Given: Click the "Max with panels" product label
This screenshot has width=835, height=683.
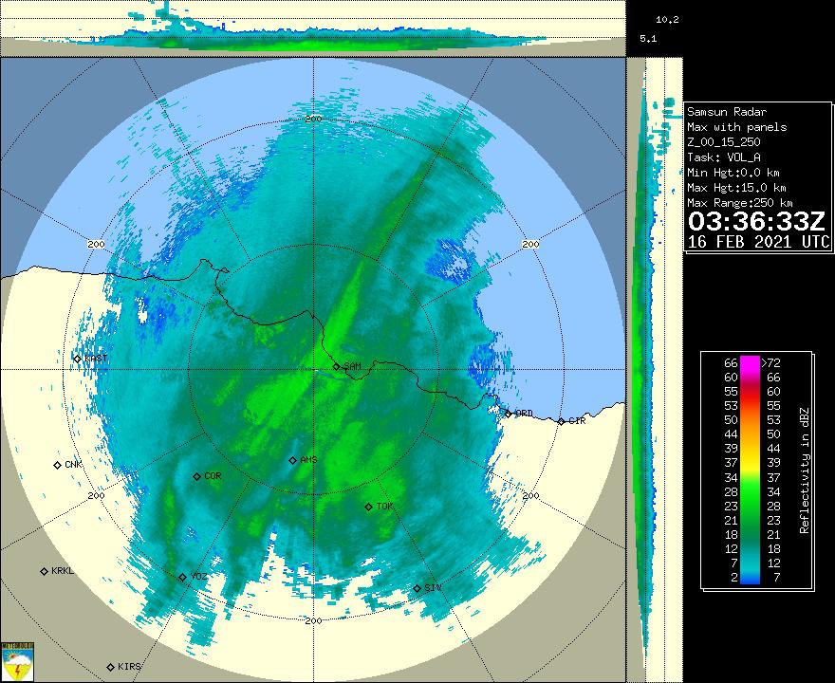Looking at the screenshot, I should (x=736, y=127).
